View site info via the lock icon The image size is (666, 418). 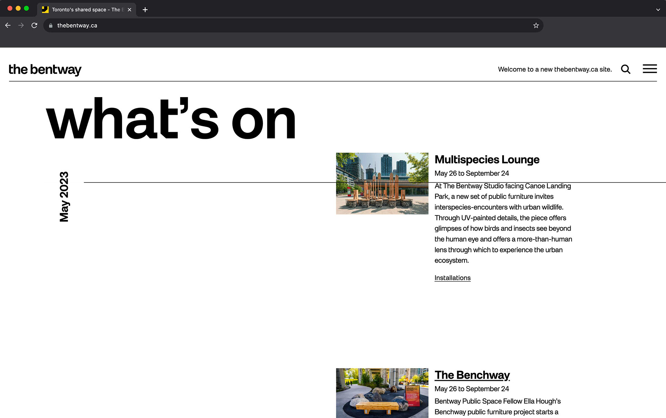point(51,25)
